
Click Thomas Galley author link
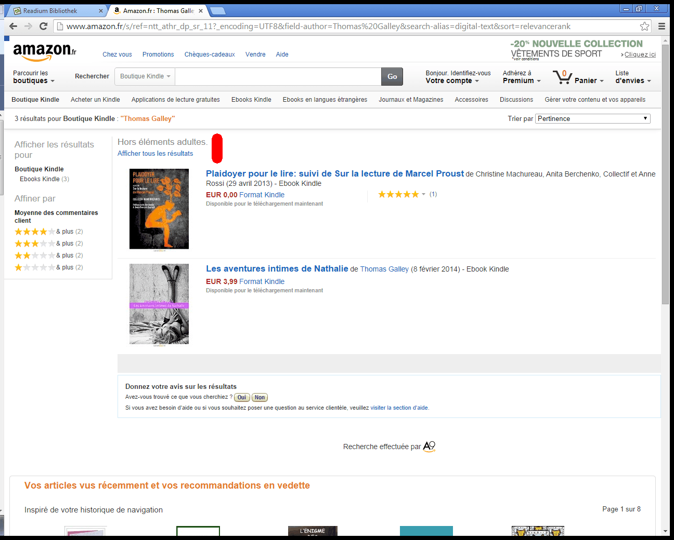pyautogui.click(x=384, y=269)
